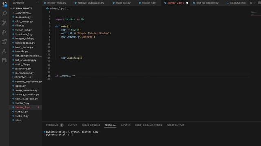Screen dimensions: 261x146
Task: Open the JUPYTER panel tab
Action: click(125, 125)
